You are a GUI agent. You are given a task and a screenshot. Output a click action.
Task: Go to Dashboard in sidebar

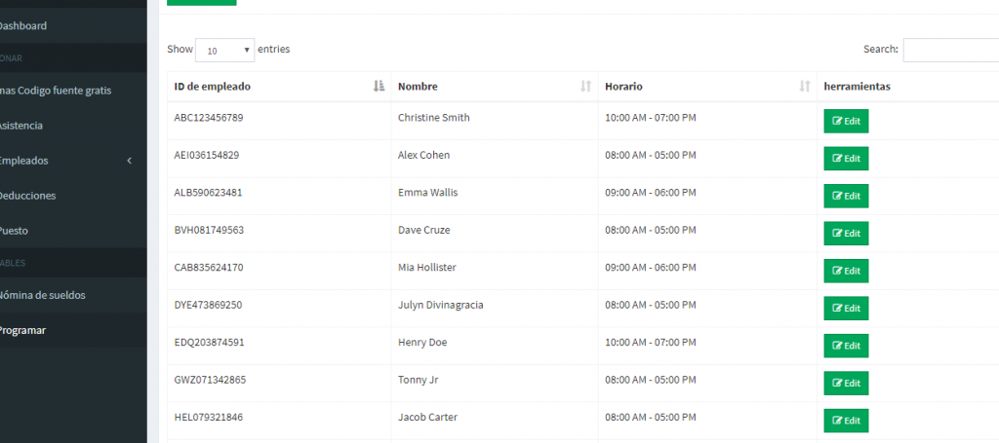point(23,26)
